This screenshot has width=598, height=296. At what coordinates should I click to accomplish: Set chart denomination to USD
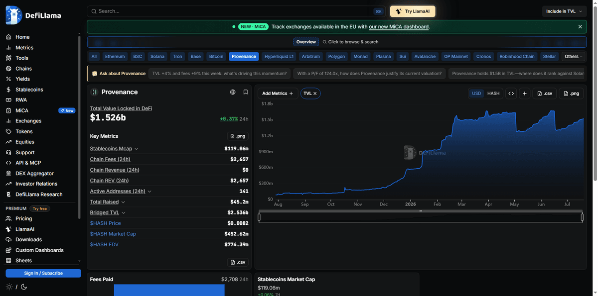pos(476,93)
